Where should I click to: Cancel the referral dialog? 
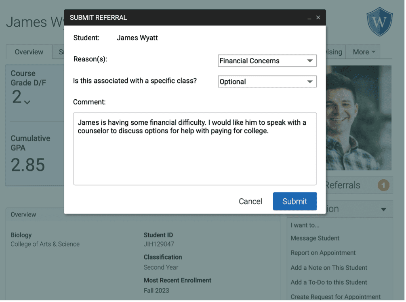[x=250, y=201]
